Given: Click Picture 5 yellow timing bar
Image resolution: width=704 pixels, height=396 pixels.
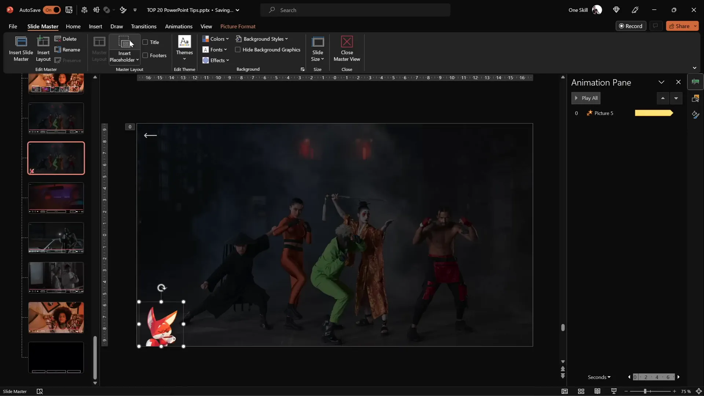Looking at the screenshot, I should point(654,113).
